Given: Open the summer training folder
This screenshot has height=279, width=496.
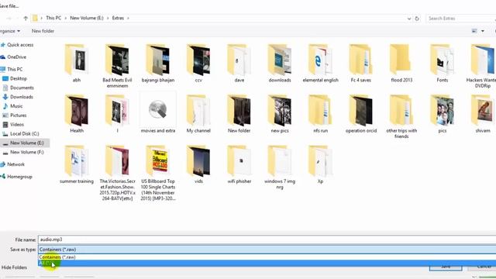Looking at the screenshot, I should [x=77, y=164].
